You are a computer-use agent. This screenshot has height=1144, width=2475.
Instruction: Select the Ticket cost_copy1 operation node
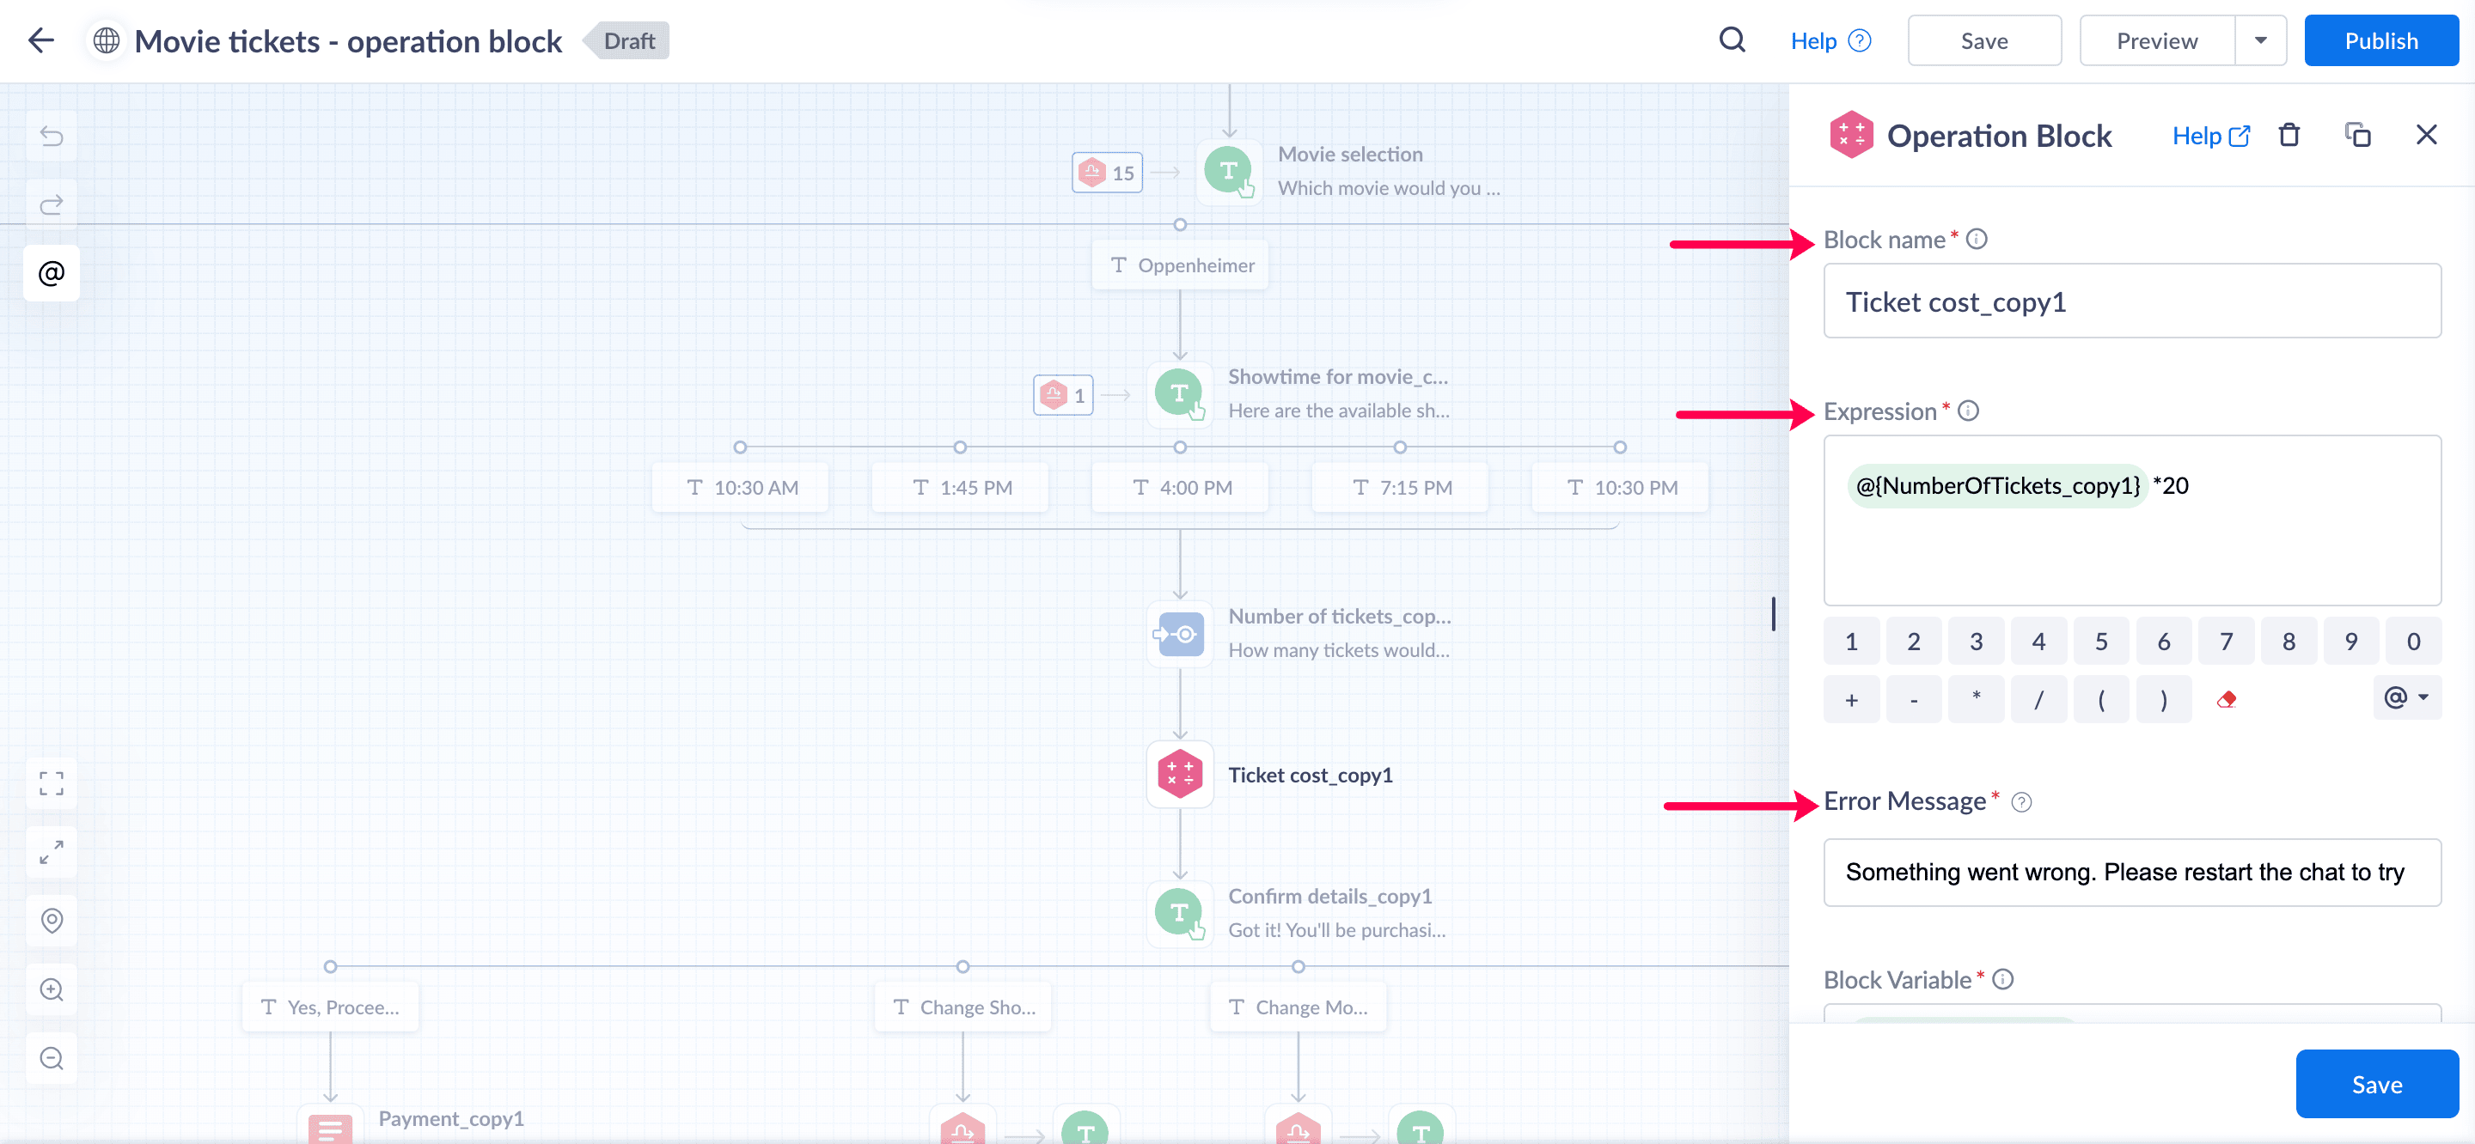1180,774
